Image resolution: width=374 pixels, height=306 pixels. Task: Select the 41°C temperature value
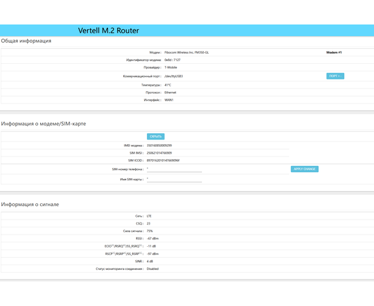tap(168, 85)
